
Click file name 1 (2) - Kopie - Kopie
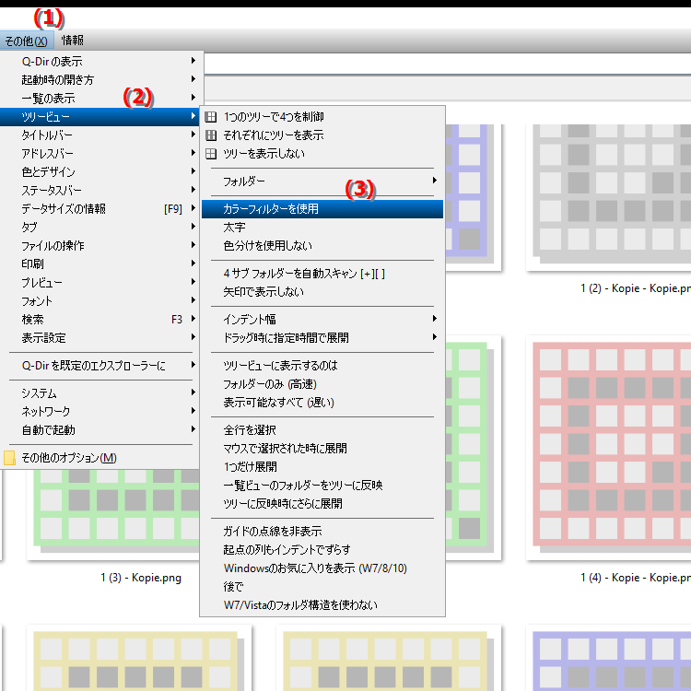pyautogui.click(x=636, y=288)
